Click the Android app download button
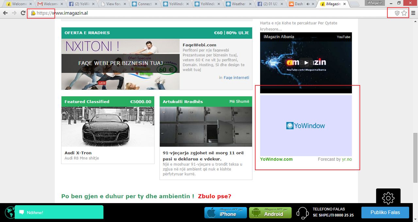 (270, 213)
